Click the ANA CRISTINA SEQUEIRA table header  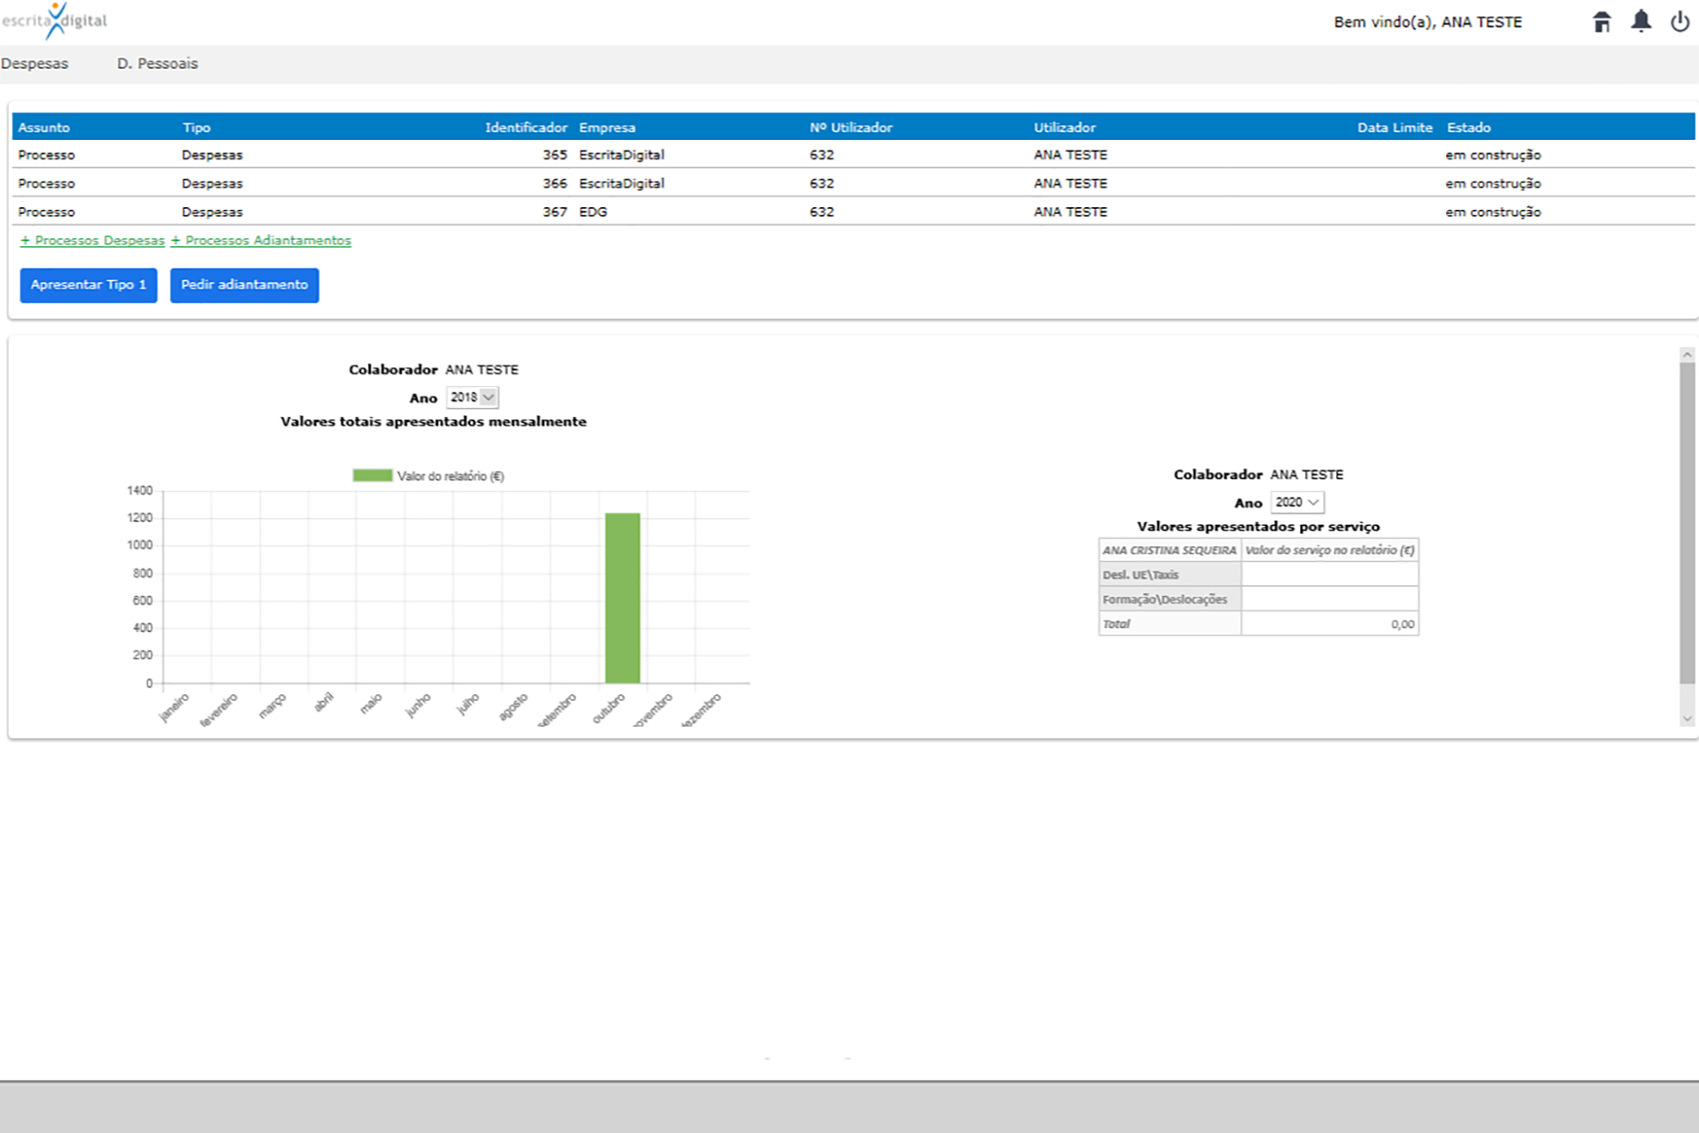tap(1170, 550)
